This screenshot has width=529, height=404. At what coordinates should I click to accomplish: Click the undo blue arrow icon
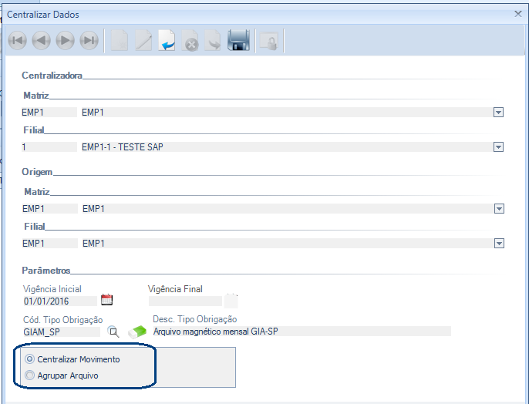point(167,40)
